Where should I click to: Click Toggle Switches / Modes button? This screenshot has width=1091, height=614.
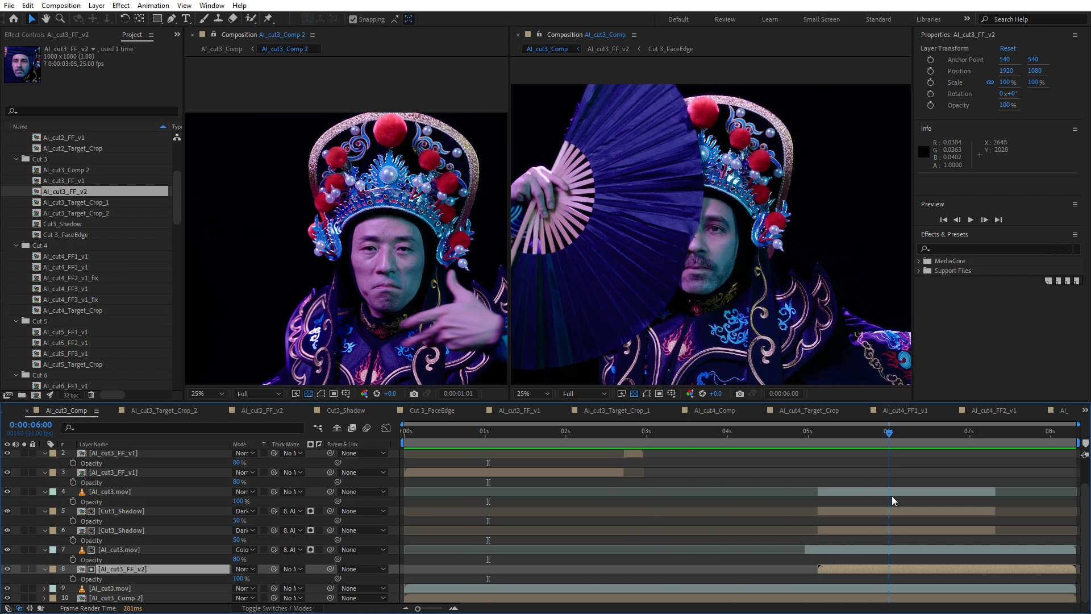click(277, 608)
